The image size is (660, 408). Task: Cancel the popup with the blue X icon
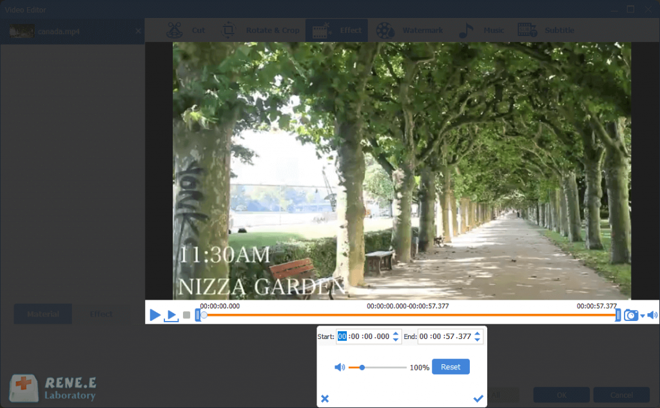tap(325, 399)
